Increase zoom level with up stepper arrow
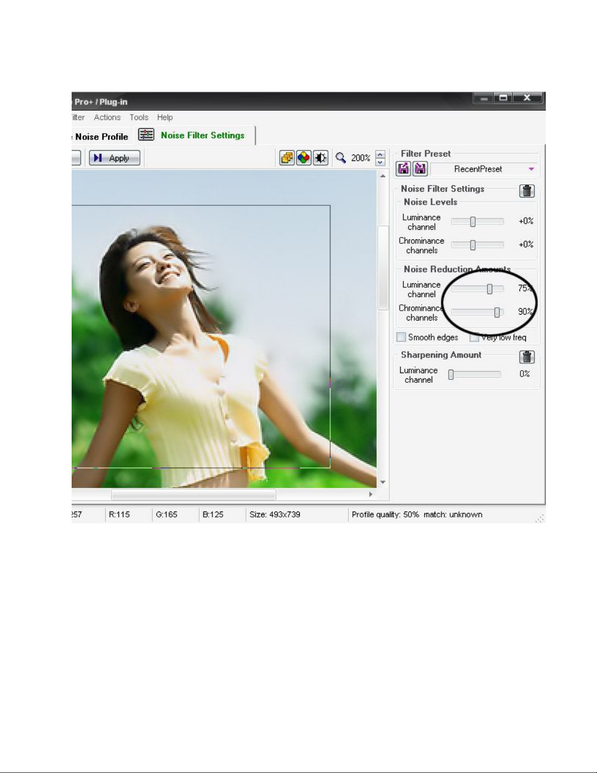The image size is (597, 773). 381,154
